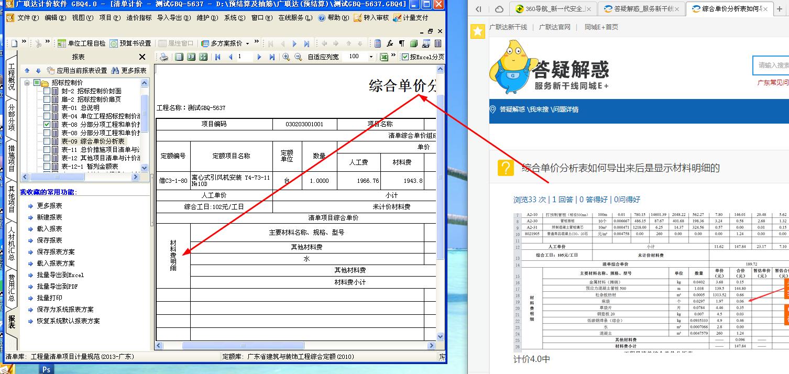Click 新建报表 link
789x374 pixels.
[49, 217]
